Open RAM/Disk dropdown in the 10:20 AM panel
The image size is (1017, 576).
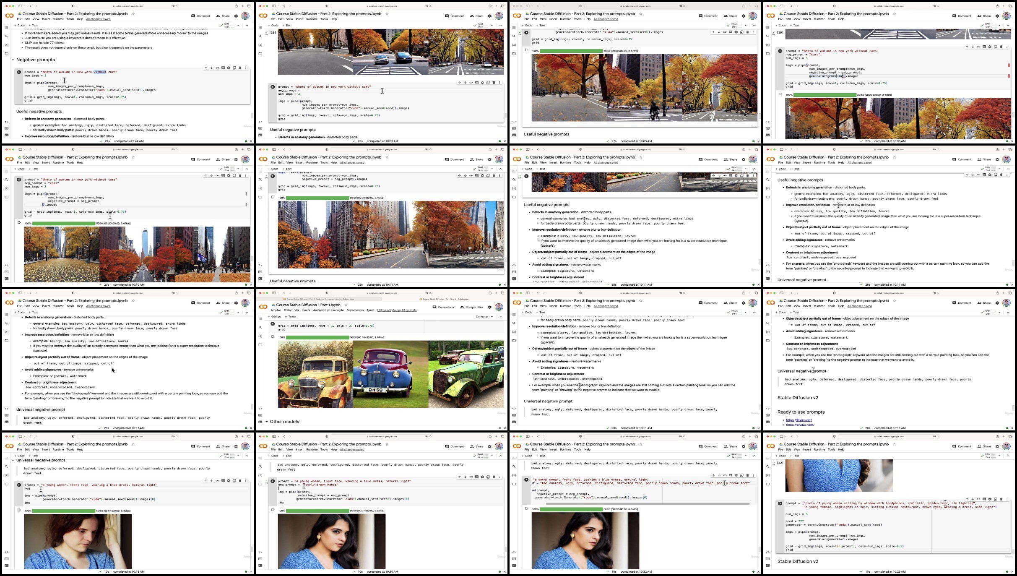[492, 456]
